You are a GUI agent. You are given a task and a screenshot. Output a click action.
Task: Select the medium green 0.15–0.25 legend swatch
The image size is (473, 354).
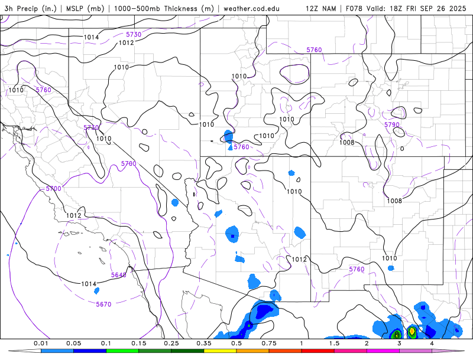(x=155, y=351)
